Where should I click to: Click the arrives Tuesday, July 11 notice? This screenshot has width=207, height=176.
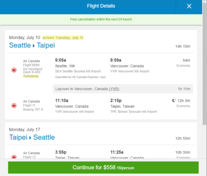point(63,38)
